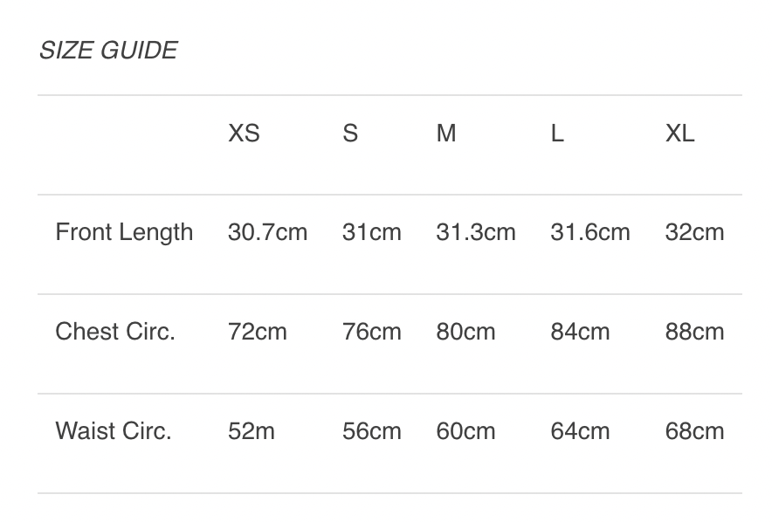Viewport: 772px width, 522px height.
Task: Click the 31.6cm front length cell
Action: pos(590,232)
